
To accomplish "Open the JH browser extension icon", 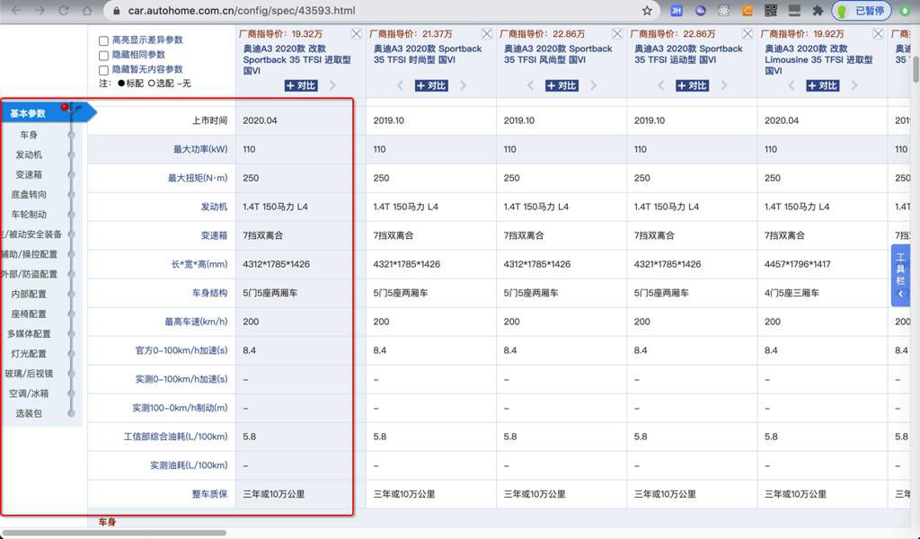I will (x=676, y=11).
